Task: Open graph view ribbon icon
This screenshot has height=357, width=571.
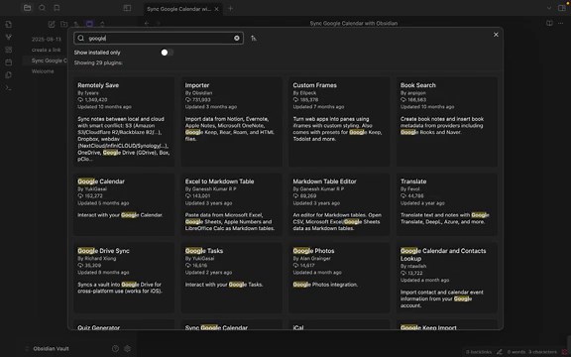Action: point(8,37)
